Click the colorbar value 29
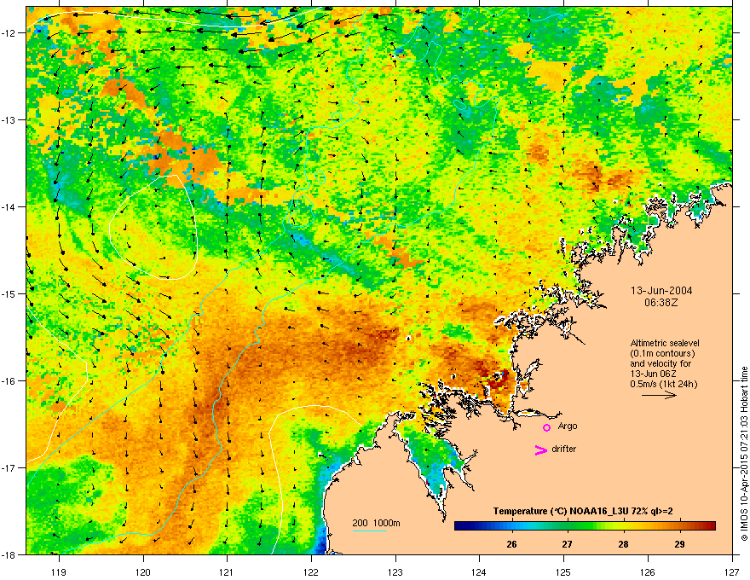The image size is (750, 580). pyautogui.click(x=679, y=544)
